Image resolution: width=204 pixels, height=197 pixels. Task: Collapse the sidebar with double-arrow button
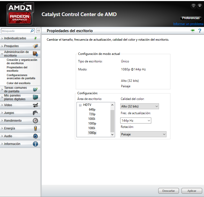[x=39, y=31]
